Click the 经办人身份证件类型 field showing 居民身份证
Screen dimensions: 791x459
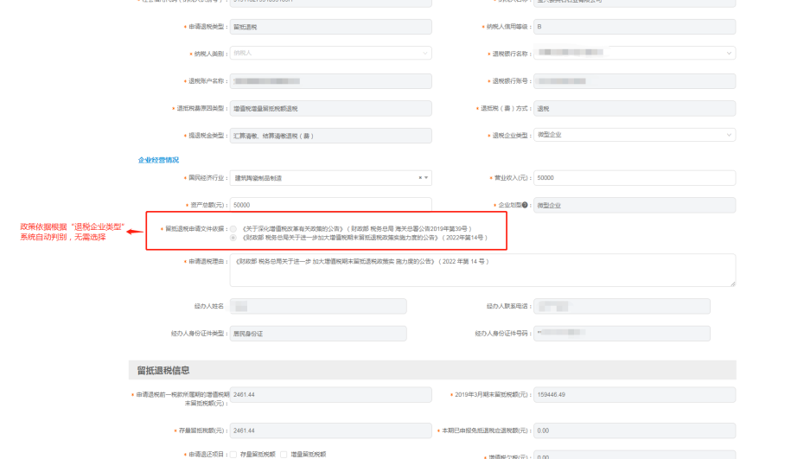(x=318, y=334)
